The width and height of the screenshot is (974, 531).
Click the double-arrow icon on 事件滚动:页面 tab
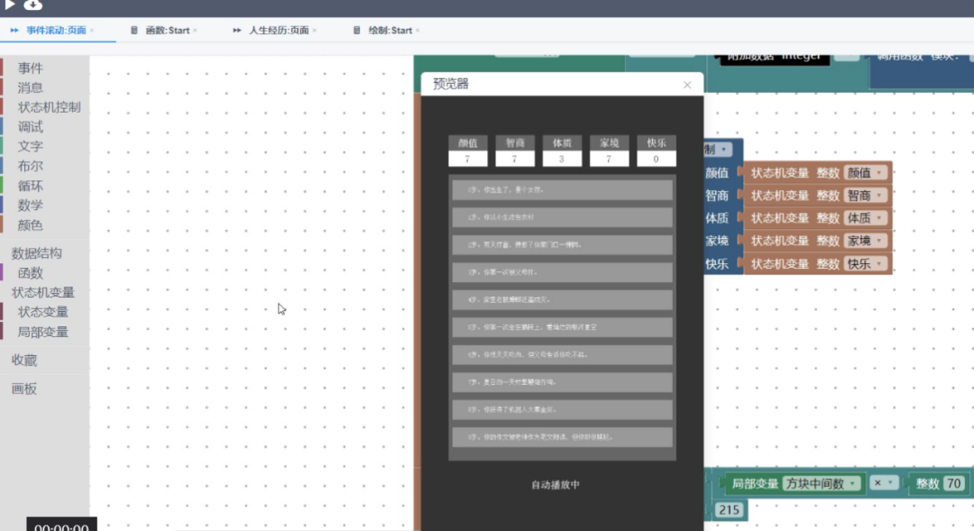click(x=14, y=30)
